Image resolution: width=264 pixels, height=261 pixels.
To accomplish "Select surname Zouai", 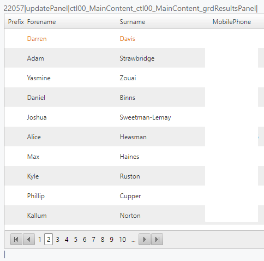I will (128, 78).
